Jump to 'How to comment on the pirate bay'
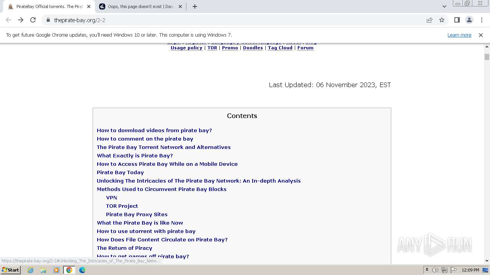This screenshot has width=490, height=275. coord(145,139)
